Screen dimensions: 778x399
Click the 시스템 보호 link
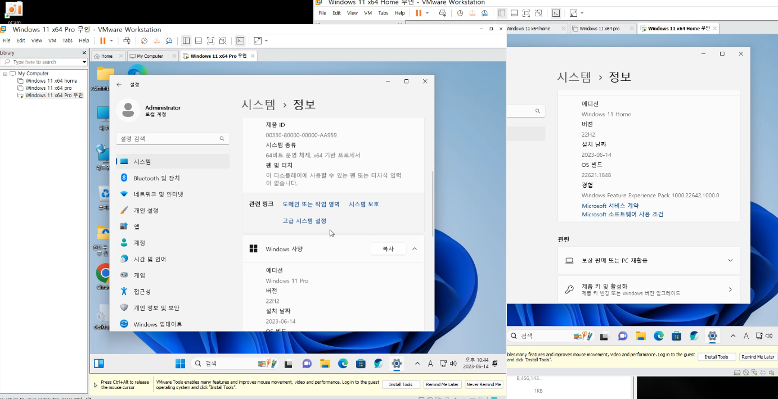point(364,204)
